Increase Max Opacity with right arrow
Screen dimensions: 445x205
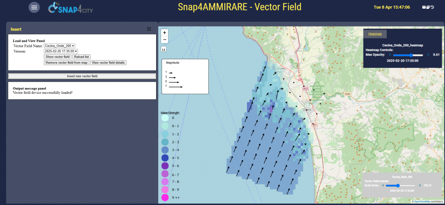click(x=428, y=55)
